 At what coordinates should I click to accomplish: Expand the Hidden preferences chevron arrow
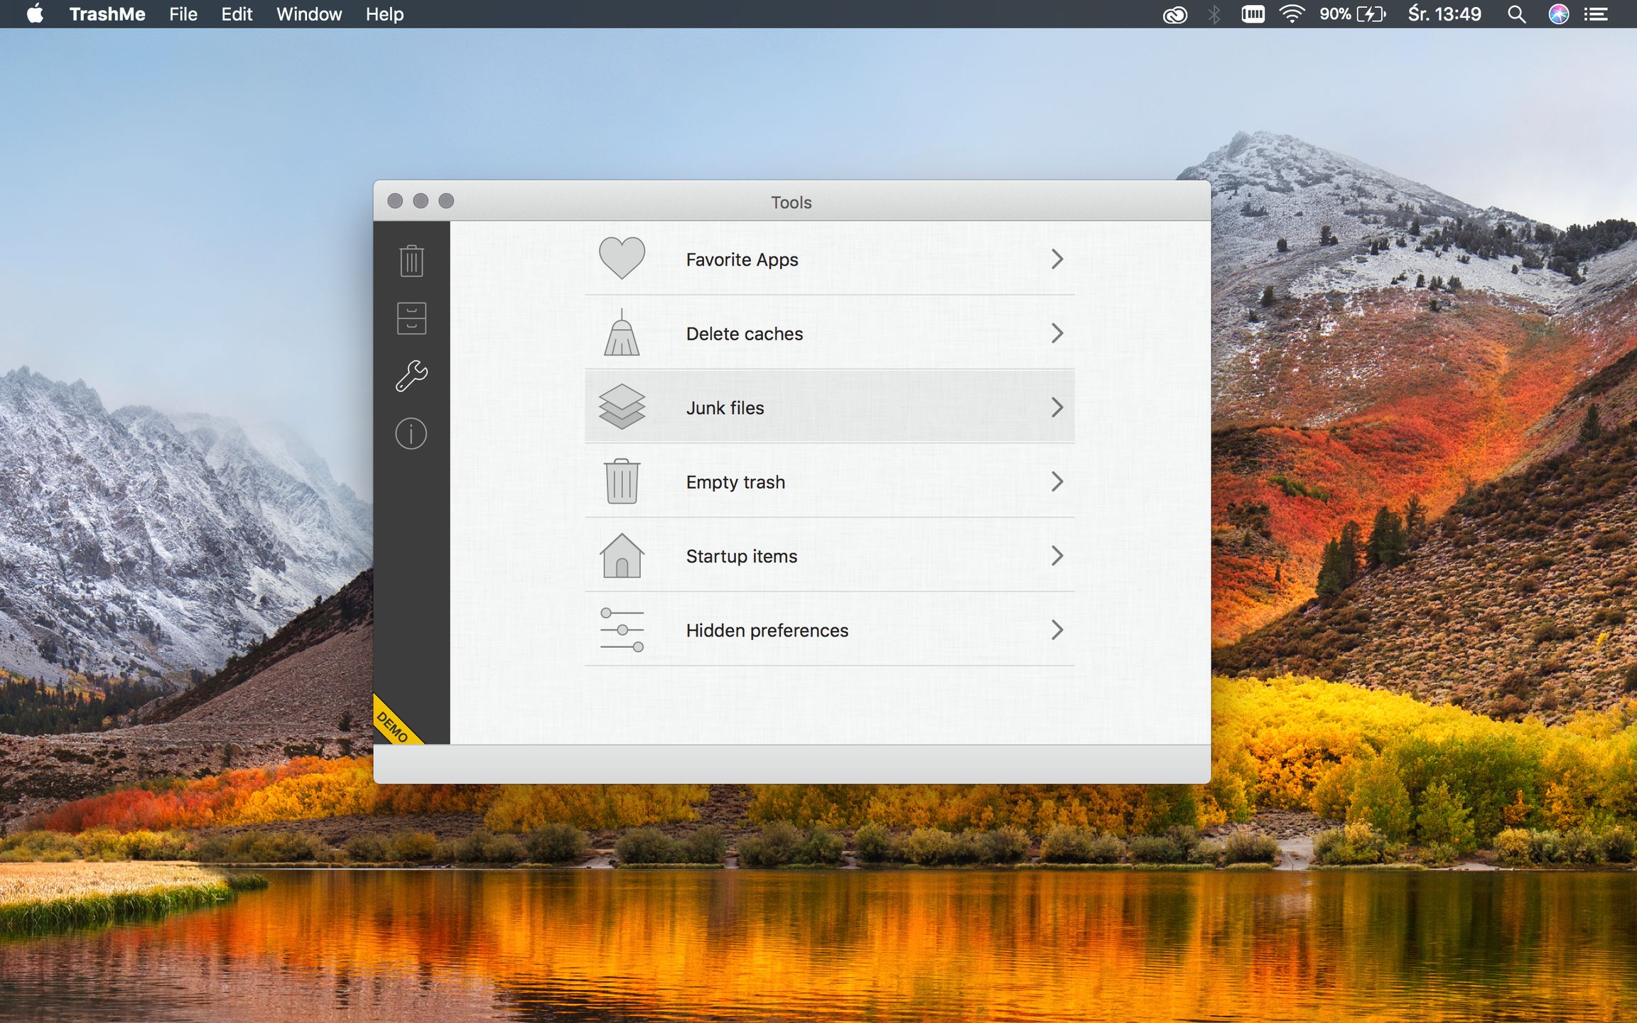click(1057, 629)
